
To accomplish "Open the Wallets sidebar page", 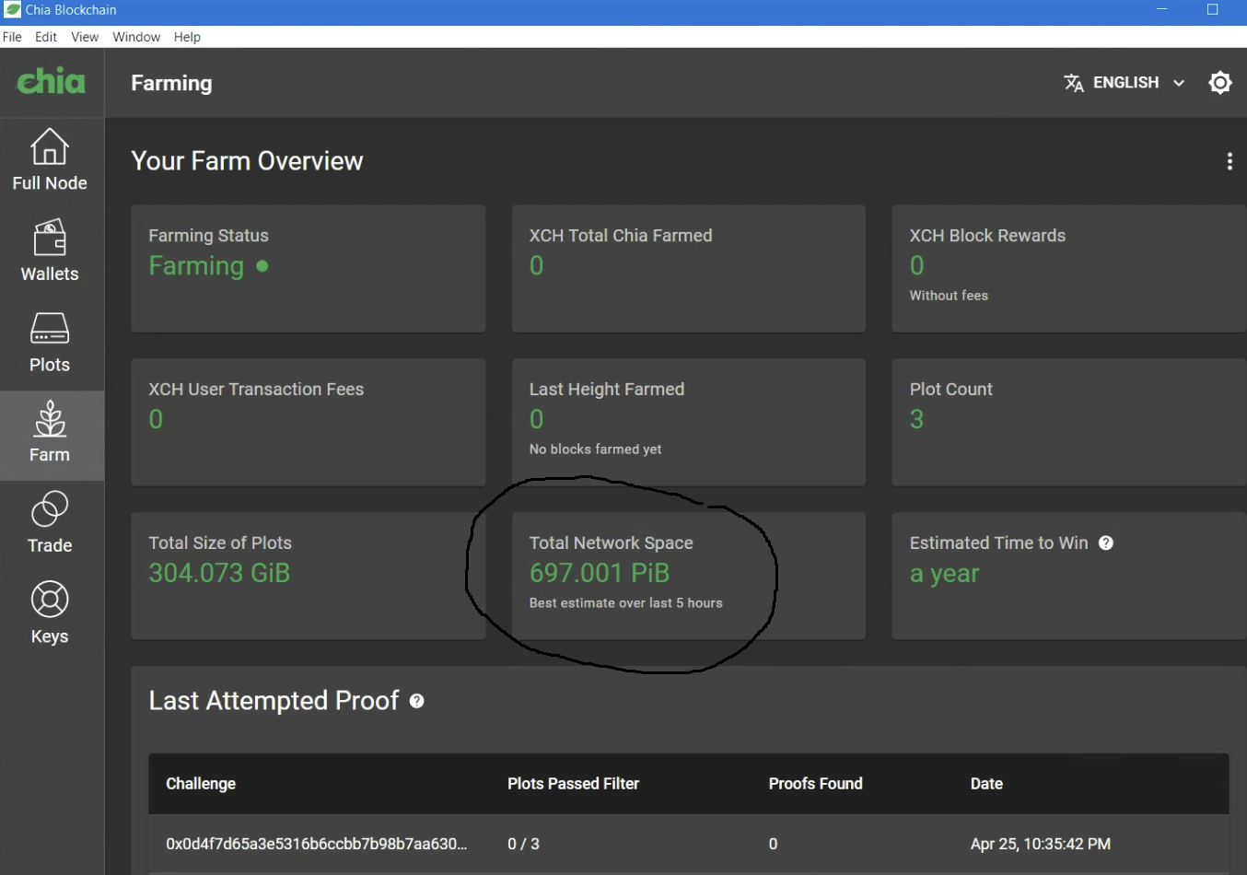I will tap(50, 251).
